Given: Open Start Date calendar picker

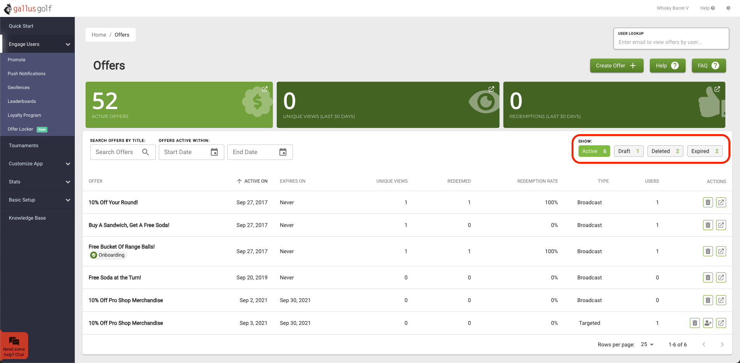Looking at the screenshot, I should coord(214,152).
